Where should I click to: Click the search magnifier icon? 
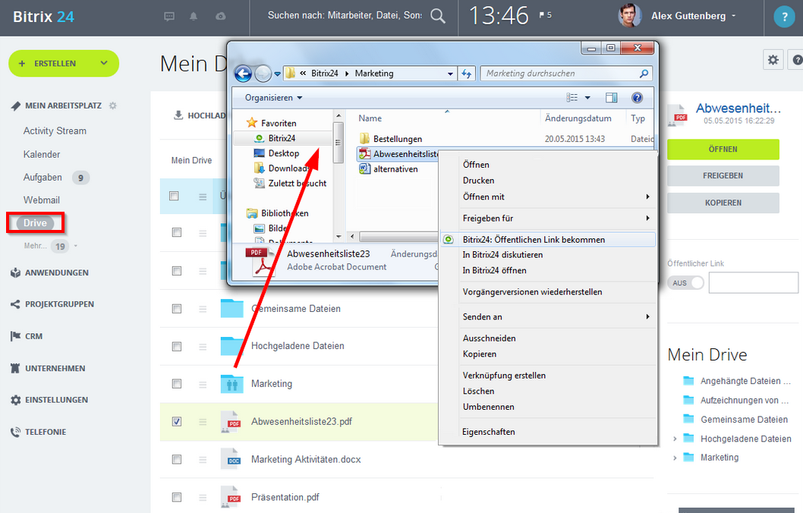click(438, 14)
